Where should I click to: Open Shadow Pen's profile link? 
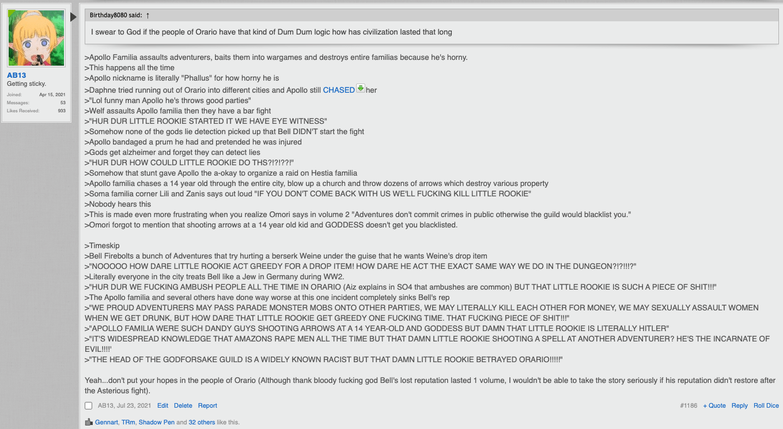(156, 422)
